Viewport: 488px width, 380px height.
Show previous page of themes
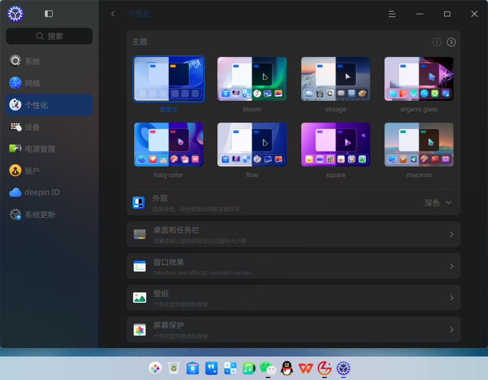(437, 42)
